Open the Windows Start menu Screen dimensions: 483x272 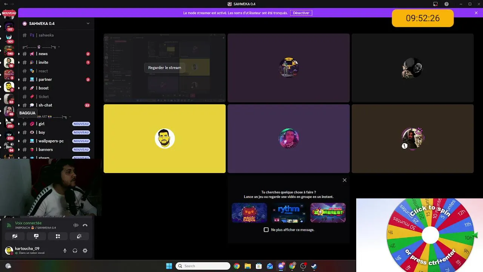pos(169,266)
